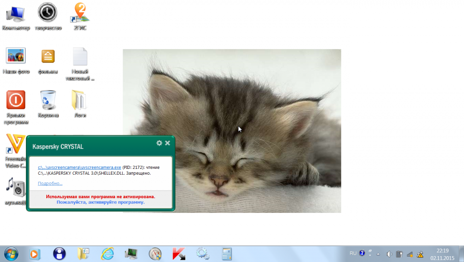Image resolution: width=464 pixels, height=262 pixels.
Task: Open the Компьютер desktop icon
Action: [x=15, y=17]
